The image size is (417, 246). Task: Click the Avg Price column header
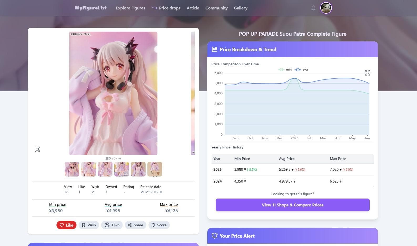pos(287,159)
